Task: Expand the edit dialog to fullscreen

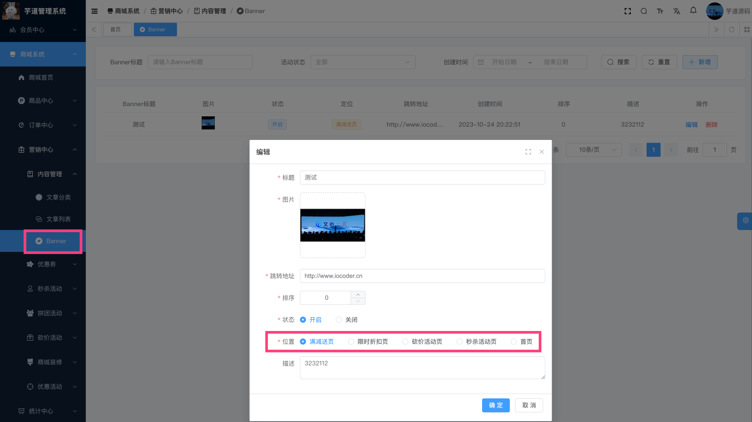Action: (x=528, y=152)
